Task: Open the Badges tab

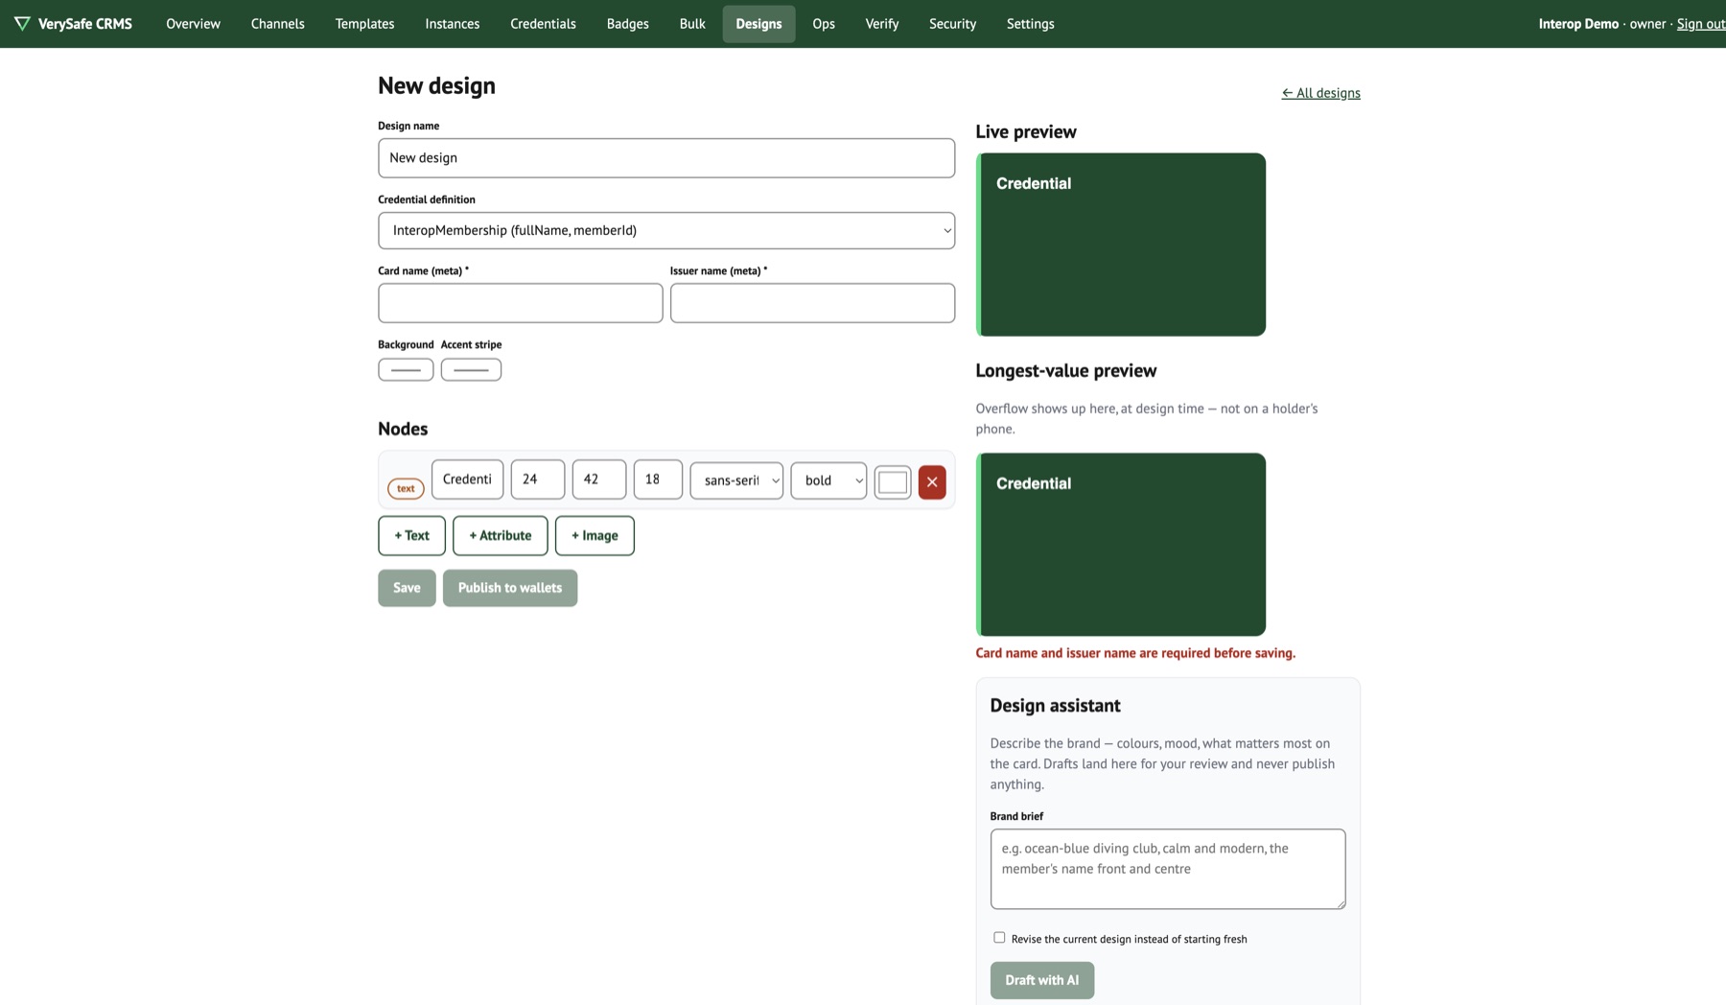Action: pos(628,24)
